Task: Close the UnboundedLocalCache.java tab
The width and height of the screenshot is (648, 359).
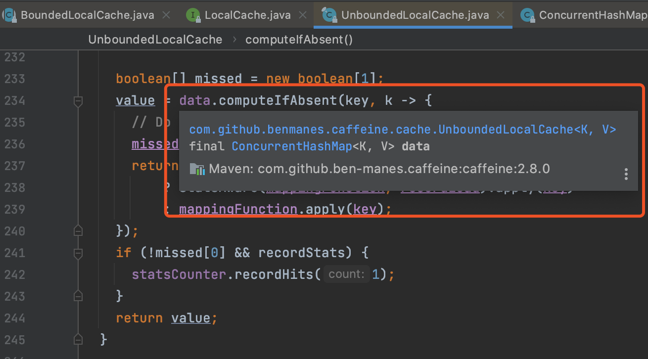Action: [x=501, y=15]
